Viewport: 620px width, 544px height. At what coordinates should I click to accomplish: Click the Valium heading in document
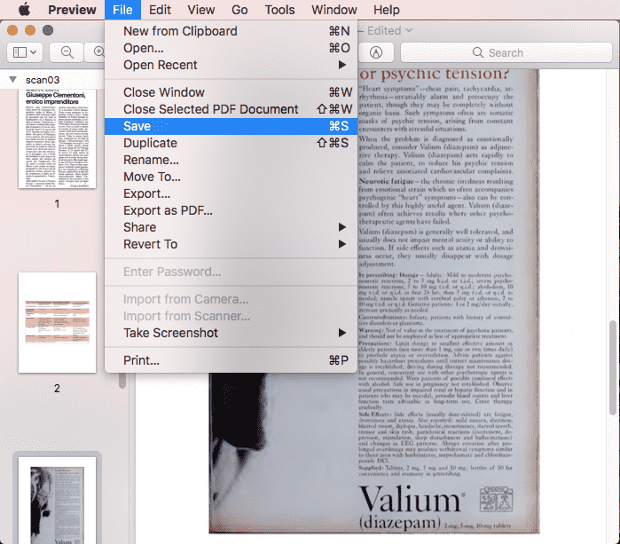click(412, 500)
